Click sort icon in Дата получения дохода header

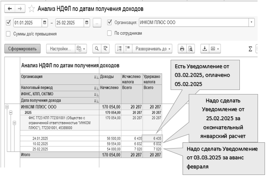(x=96, y=101)
